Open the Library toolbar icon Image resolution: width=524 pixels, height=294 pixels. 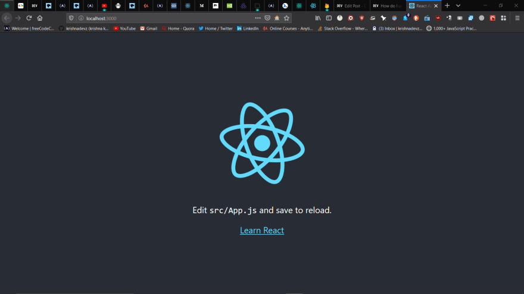coord(318,18)
